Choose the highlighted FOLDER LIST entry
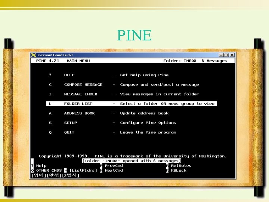Image resolution: width=269 pixels, height=202 pixels. click(x=132, y=104)
